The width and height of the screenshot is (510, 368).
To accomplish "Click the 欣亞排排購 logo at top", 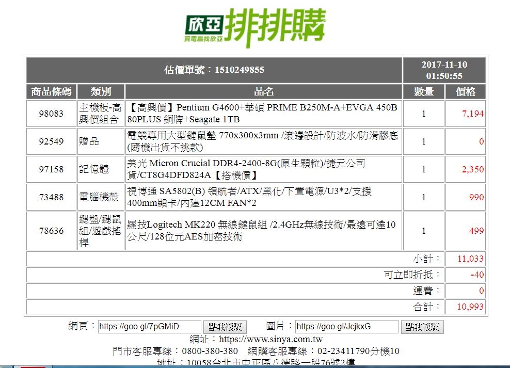I will [x=256, y=28].
